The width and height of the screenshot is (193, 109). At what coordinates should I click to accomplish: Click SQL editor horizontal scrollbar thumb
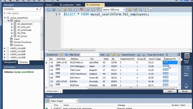[71, 50]
